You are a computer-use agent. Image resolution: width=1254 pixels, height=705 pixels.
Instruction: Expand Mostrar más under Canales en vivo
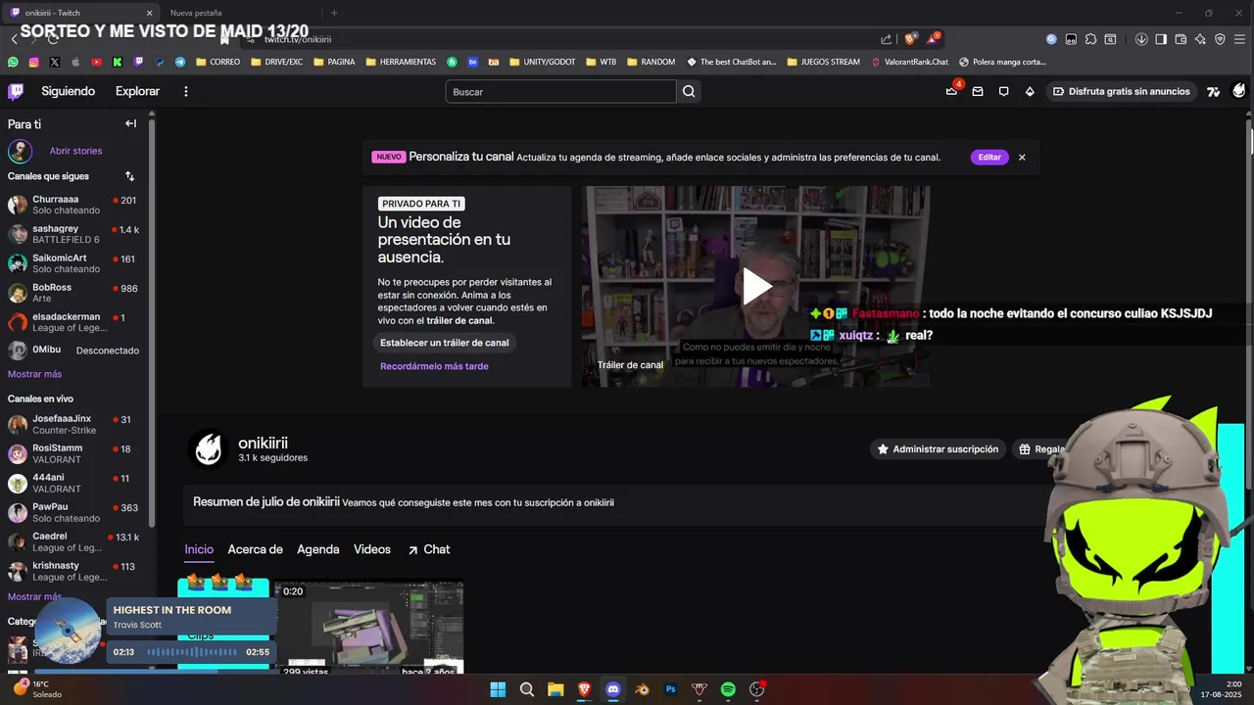click(34, 596)
